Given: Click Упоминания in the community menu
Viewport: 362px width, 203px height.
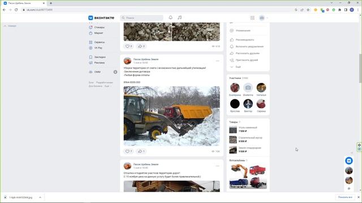Looking at the screenshot, I should pyautogui.click(x=243, y=30).
